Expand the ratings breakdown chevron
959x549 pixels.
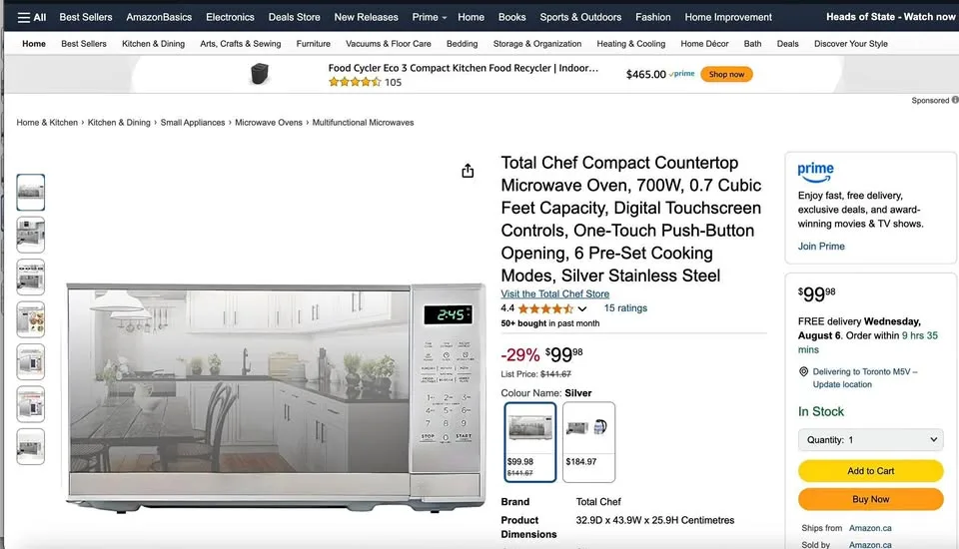click(x=582, y=308)
